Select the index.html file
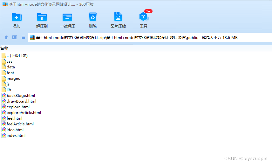 (14, 136)
